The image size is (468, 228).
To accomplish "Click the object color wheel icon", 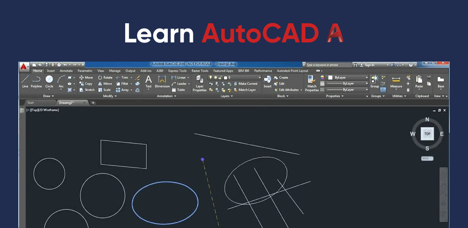I will tap(322, 78).
